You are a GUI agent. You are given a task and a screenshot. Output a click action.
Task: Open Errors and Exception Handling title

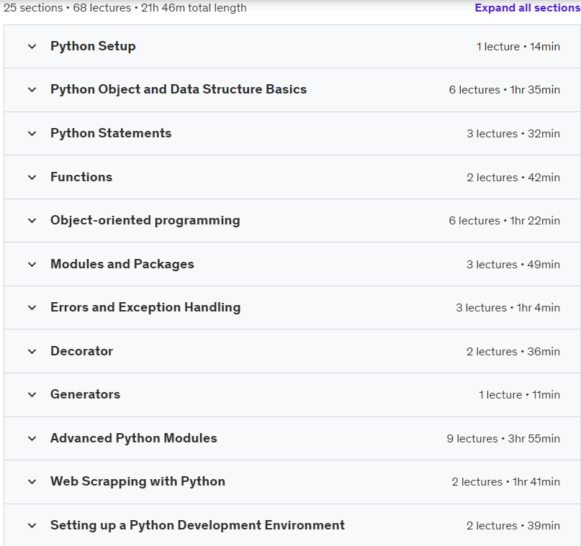coord(145,308)
